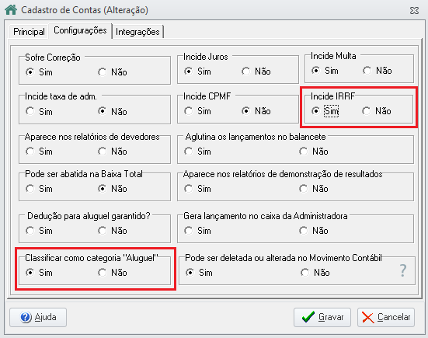Click the green checkmark Gravar icon
This screenshot has width=428, height=338.
pos(308,317)
